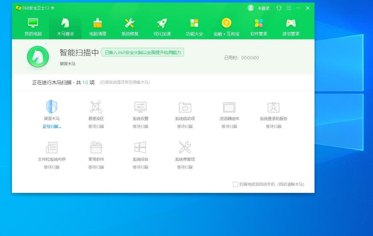Click the 等待扫描 status under 系统修复项
Viewport: 373px width, 236px height.
185,167
